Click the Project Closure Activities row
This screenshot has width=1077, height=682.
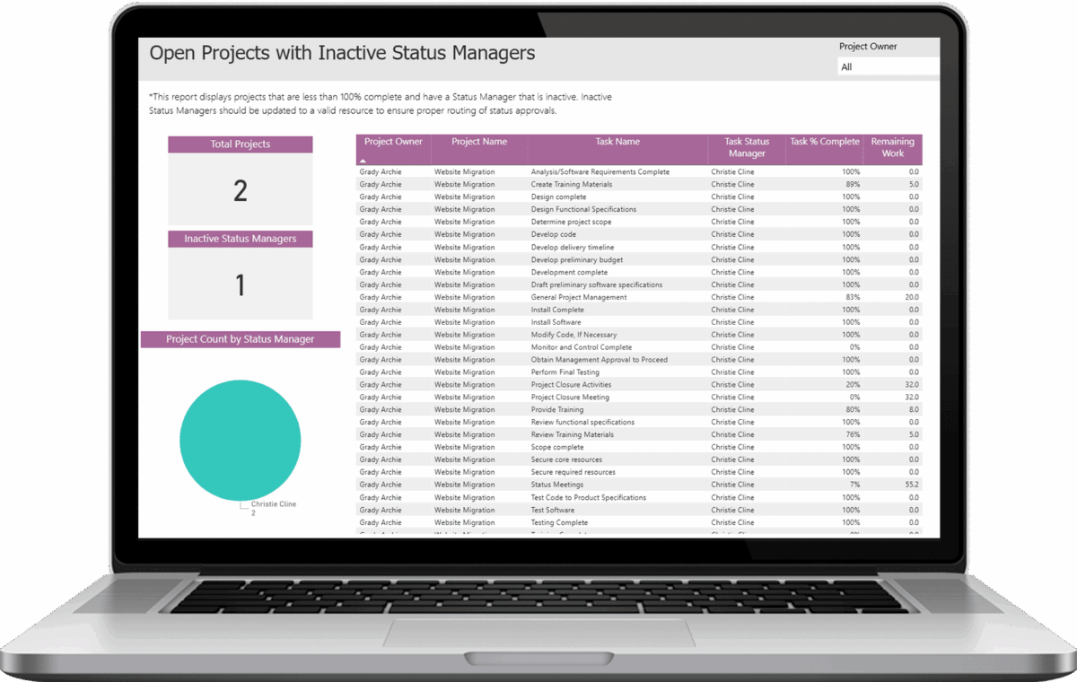(639, 384)
